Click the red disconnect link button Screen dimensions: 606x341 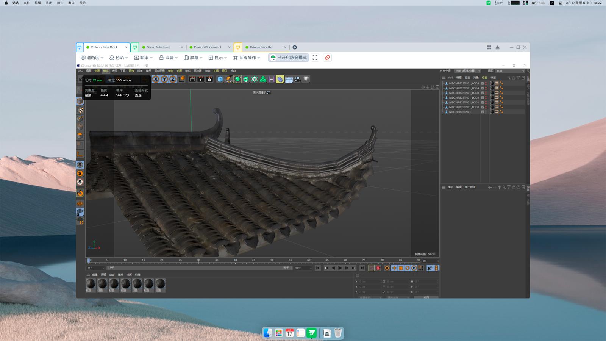pyautogui.click(x=327, y=58)
